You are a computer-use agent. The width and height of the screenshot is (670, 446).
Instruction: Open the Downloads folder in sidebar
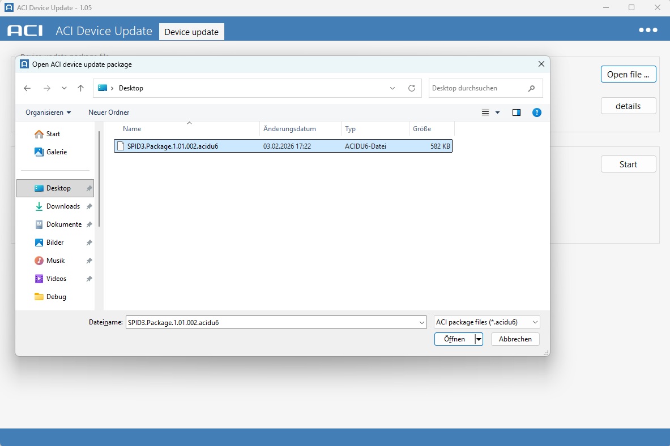click(x=63, y=206)
